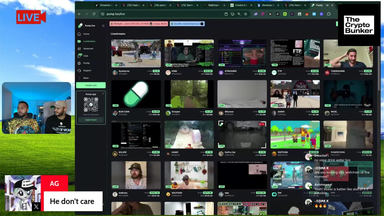384x216 pixels.
Task: Open the egg livestream thumbnail
Action: 242,175
